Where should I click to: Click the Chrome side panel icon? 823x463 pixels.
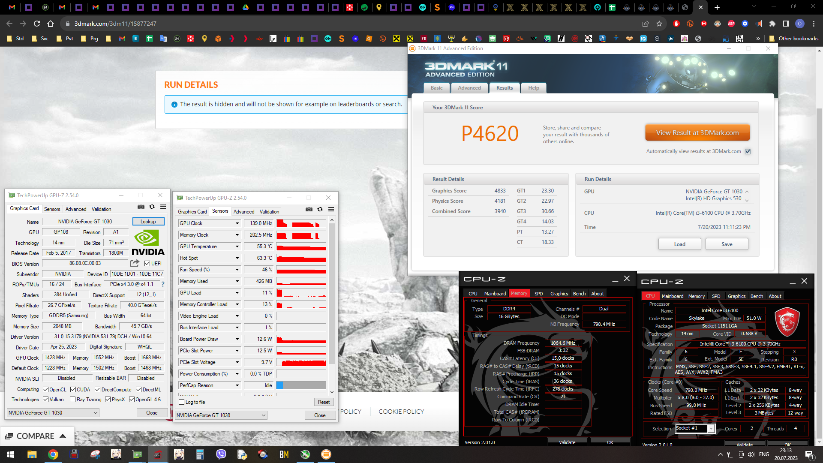[x=786, y=24]
